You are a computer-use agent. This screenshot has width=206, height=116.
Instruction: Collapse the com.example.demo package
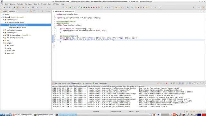[5, 22]
